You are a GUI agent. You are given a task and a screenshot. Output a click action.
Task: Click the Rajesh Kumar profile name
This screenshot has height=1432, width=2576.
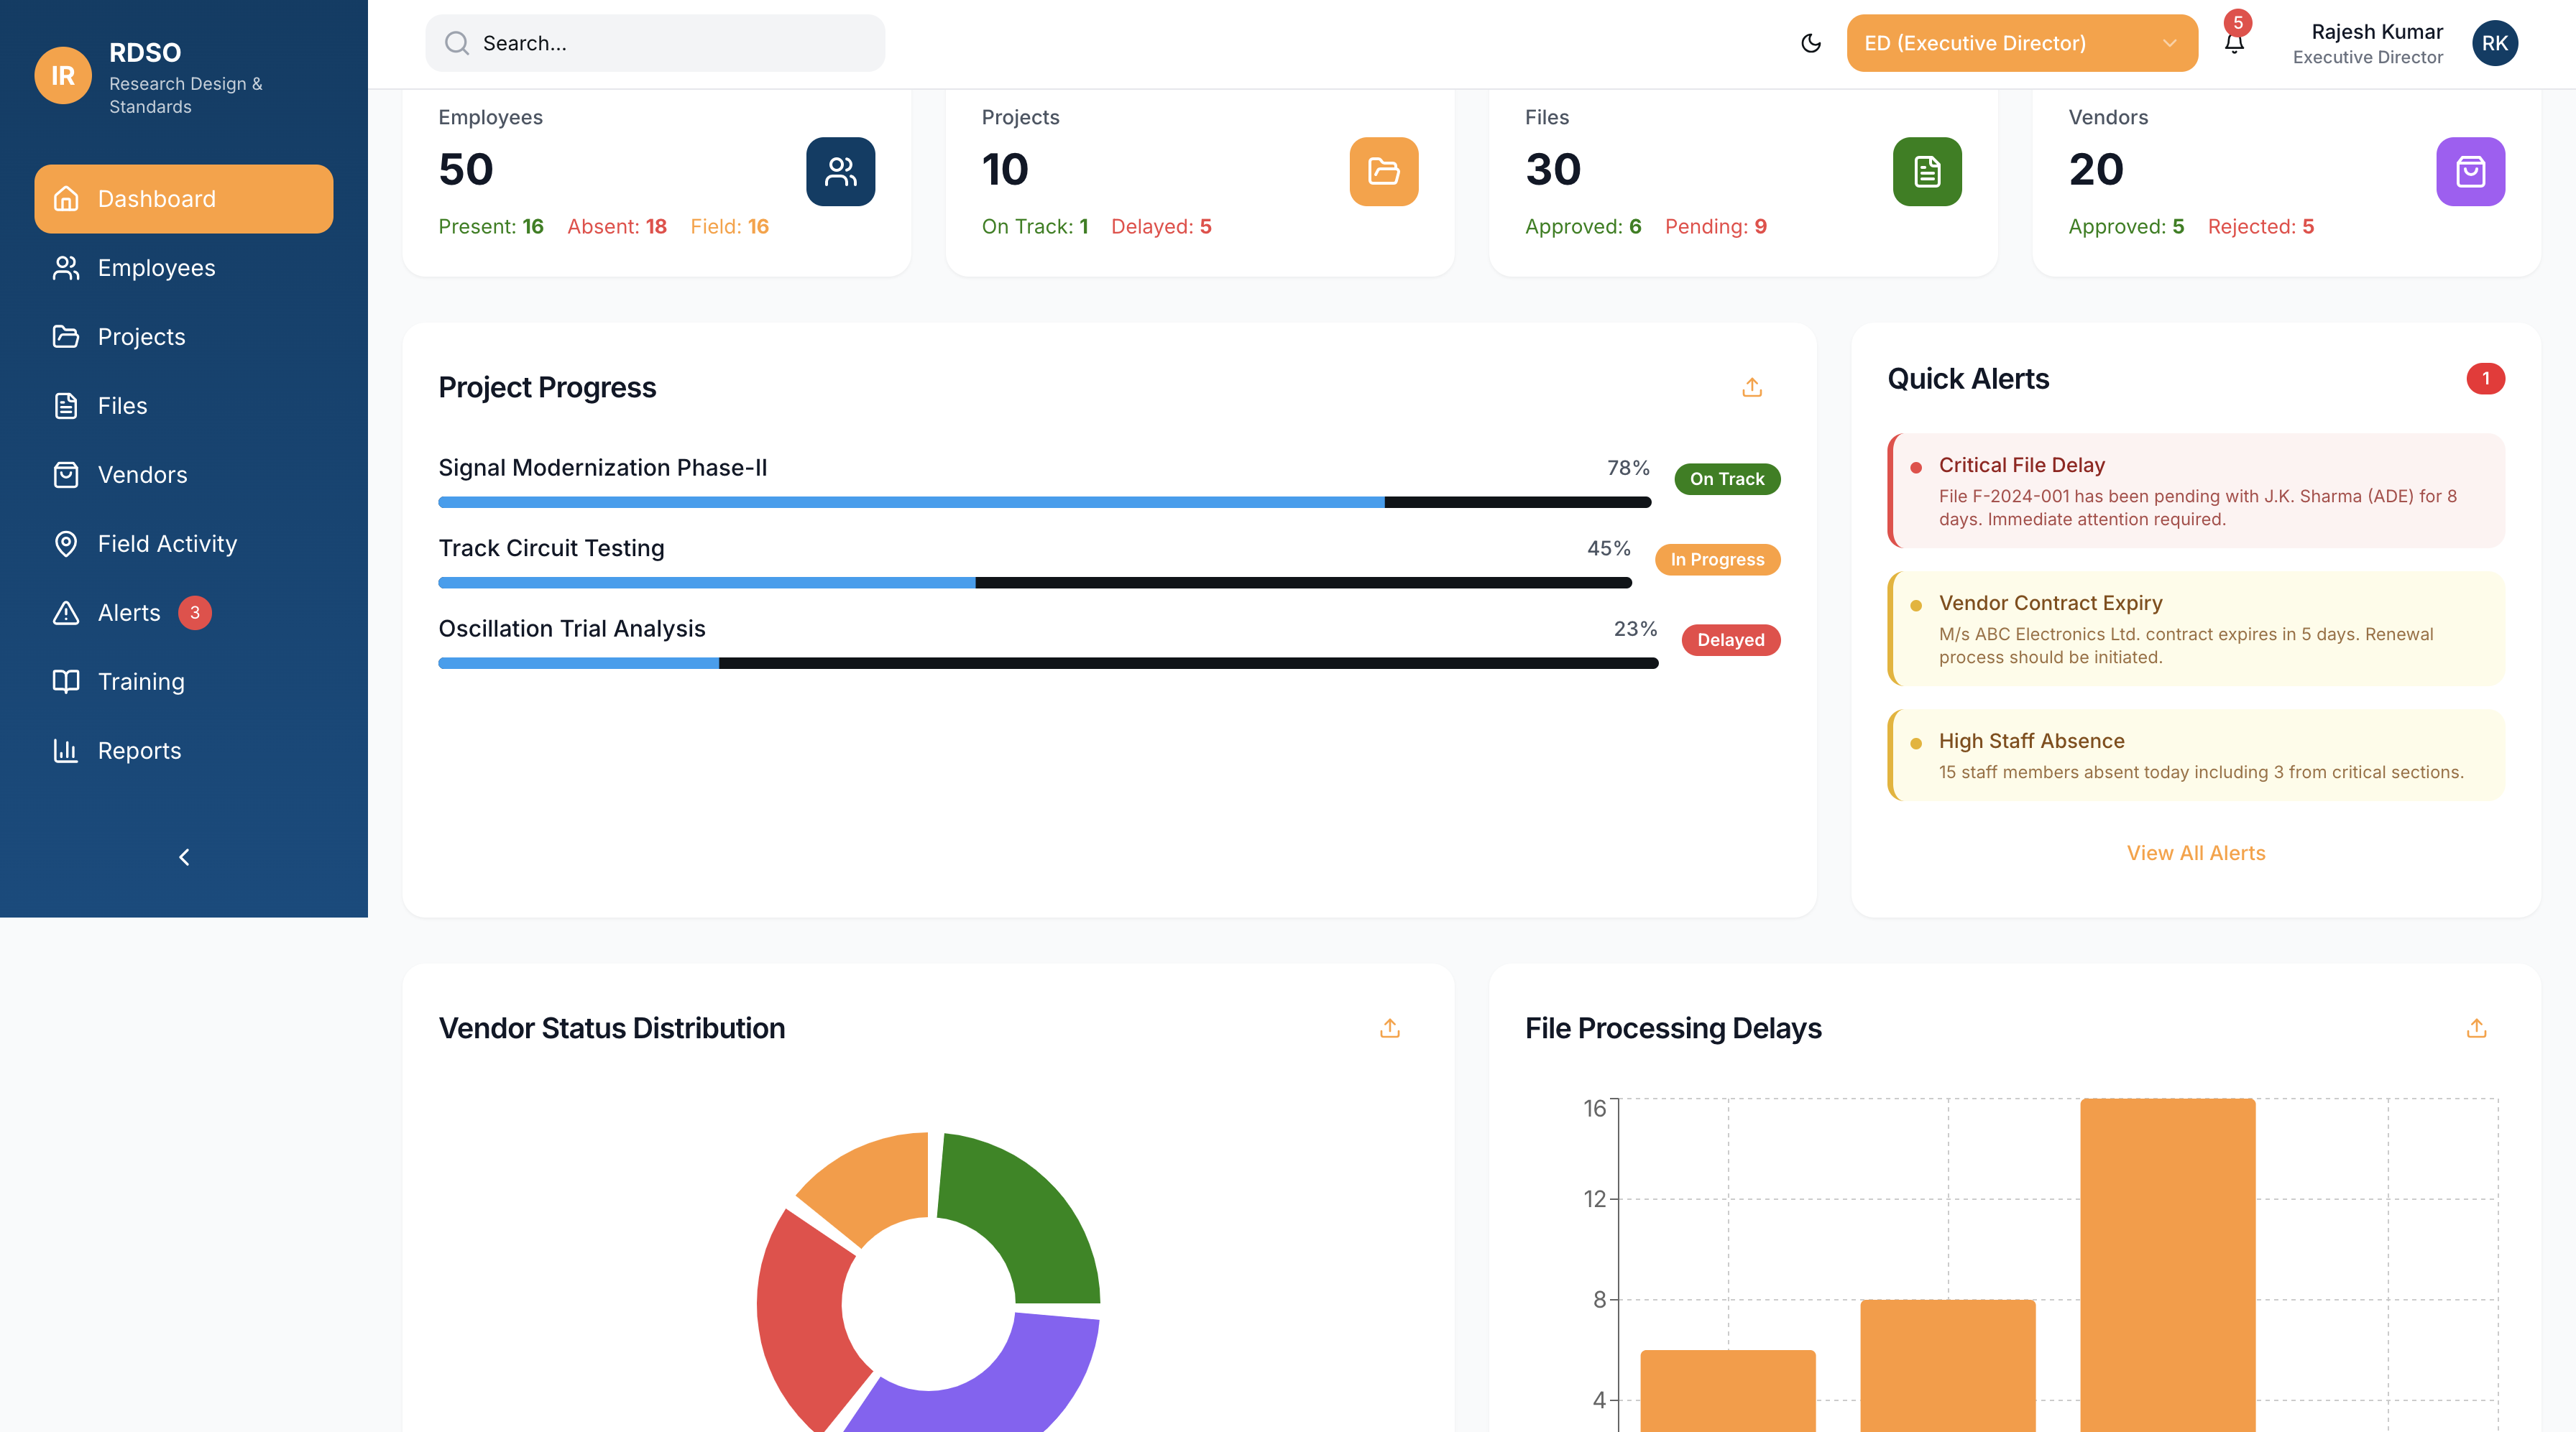(x=2377, y=32)
